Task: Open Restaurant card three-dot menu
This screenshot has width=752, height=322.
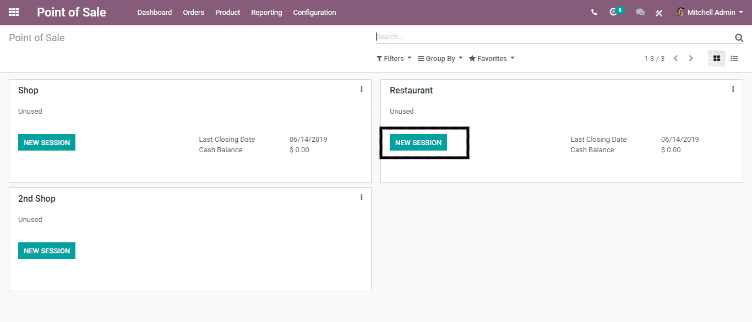Action: coord(733,89)
